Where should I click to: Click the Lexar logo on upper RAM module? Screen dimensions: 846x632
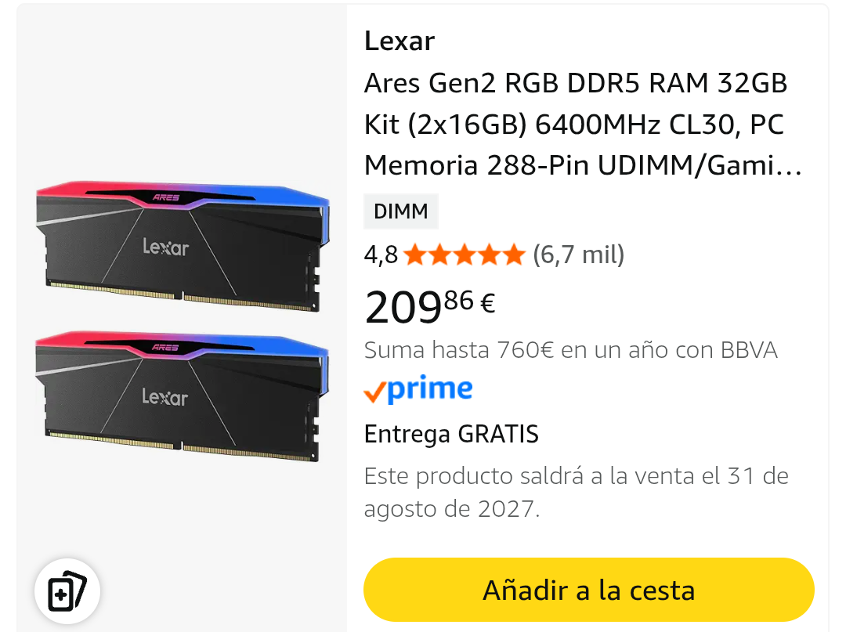(165, 247)
